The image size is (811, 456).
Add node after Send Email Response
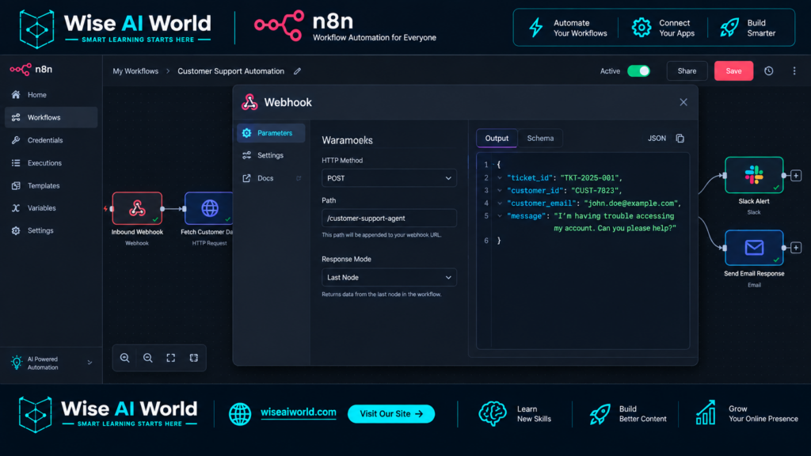[796, 248]
